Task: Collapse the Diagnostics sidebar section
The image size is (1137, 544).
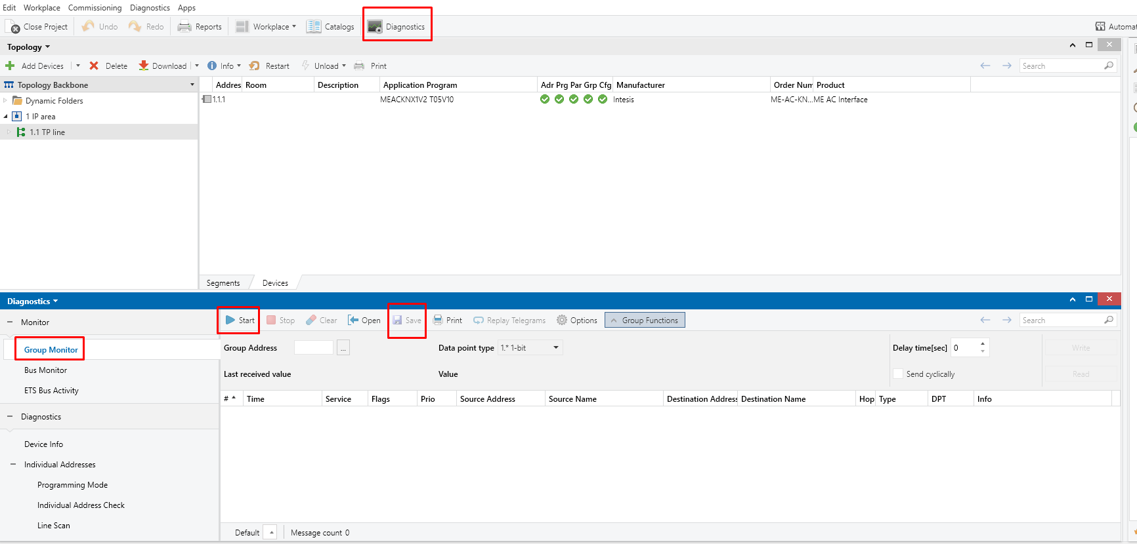Action: pyautogui.click(x=10, y=417)
